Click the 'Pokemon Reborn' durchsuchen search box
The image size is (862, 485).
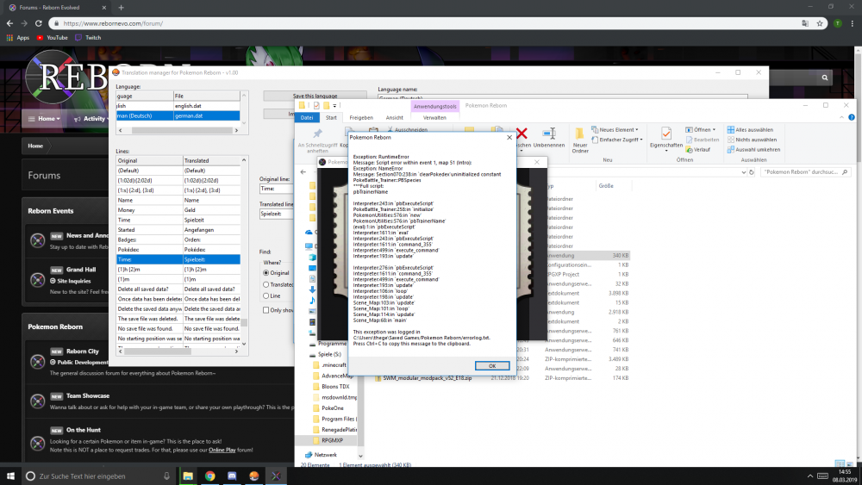805,172
